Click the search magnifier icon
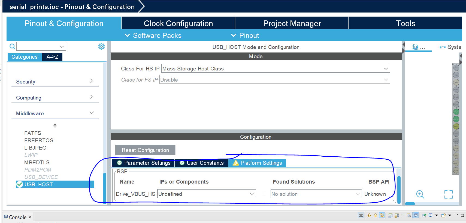The image size is (466, 223). 12,47
